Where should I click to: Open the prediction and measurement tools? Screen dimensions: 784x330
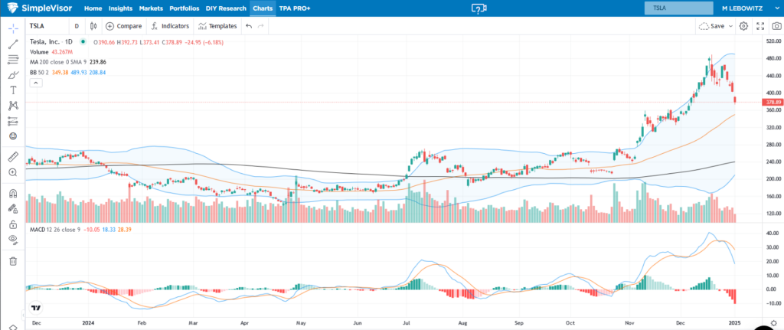coord(14,121)
